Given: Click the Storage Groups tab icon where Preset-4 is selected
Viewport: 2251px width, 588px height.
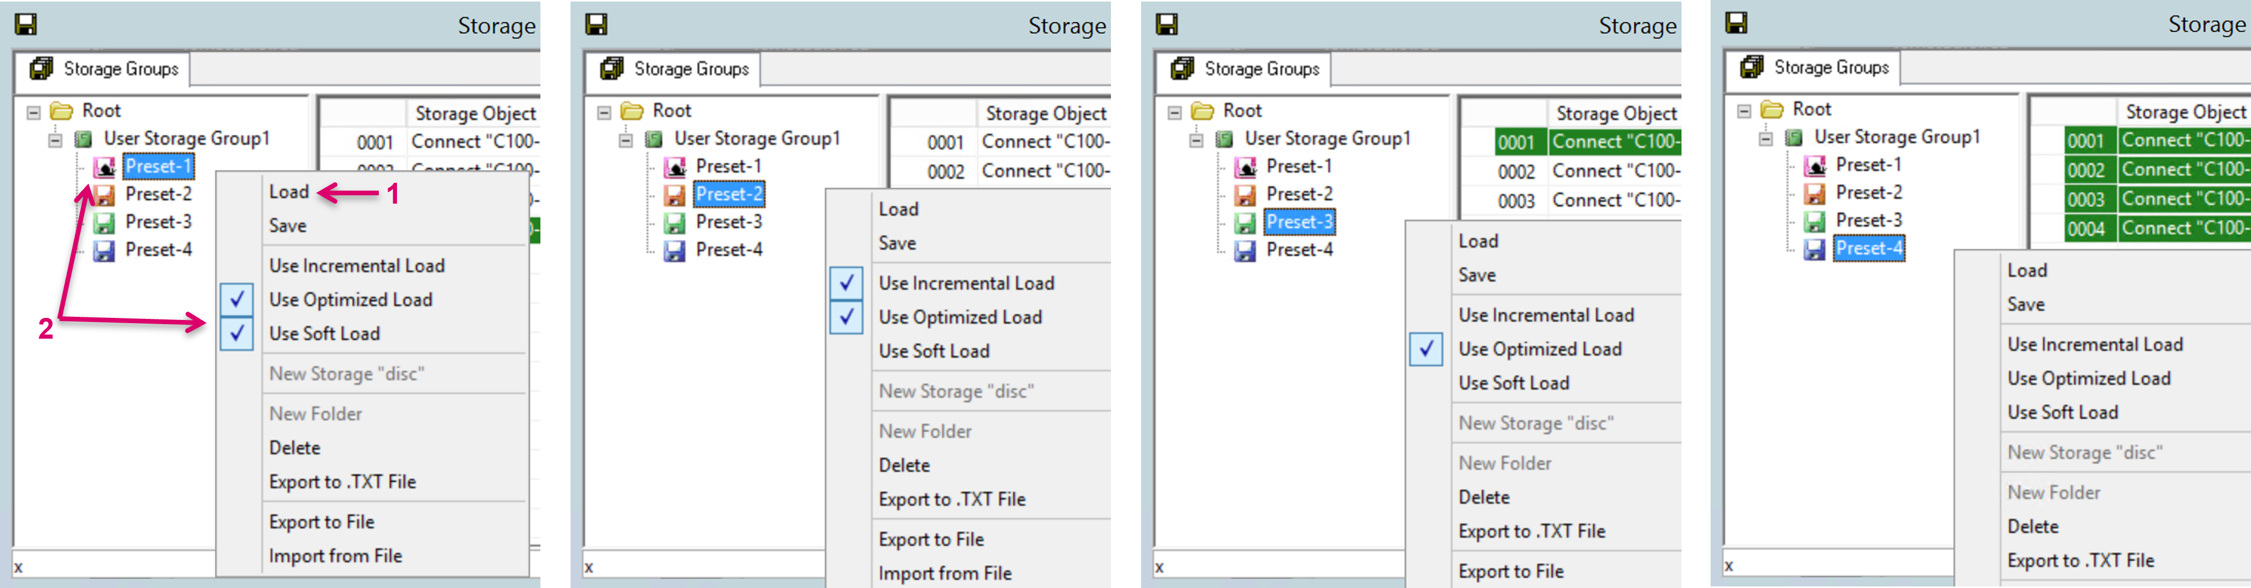Looking at the screenshot, I should [1752, 68].
